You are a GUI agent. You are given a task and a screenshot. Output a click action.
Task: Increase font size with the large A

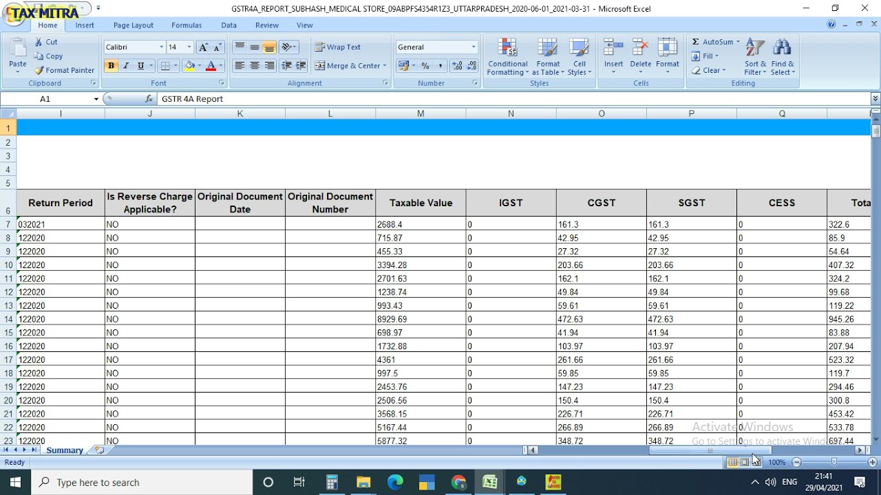[x=203, y=47]
